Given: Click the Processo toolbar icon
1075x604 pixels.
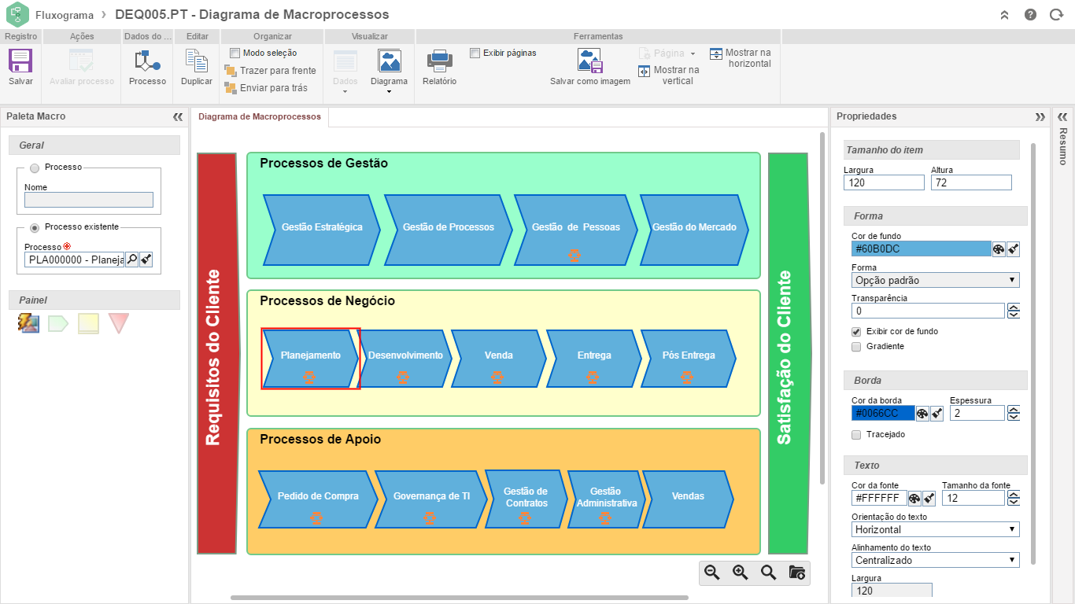Looking at the screenshot, I should [147, 61].
